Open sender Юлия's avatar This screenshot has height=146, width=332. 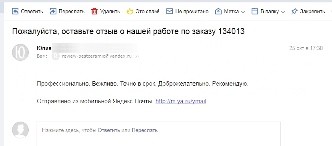(20, 52)
